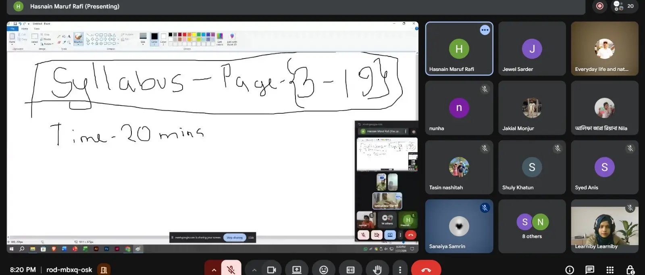Click the companion mode icon next to the meeting code
This screenshot has width=645, height=275.
pos(104,270)
